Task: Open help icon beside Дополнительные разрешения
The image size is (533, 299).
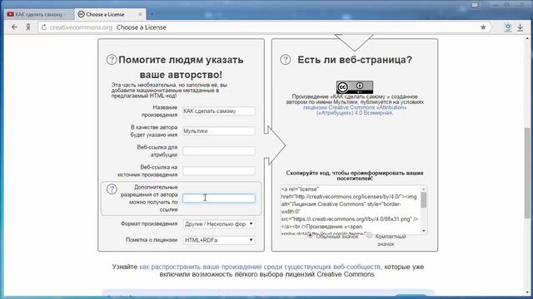Action: [x=112, y=189]
